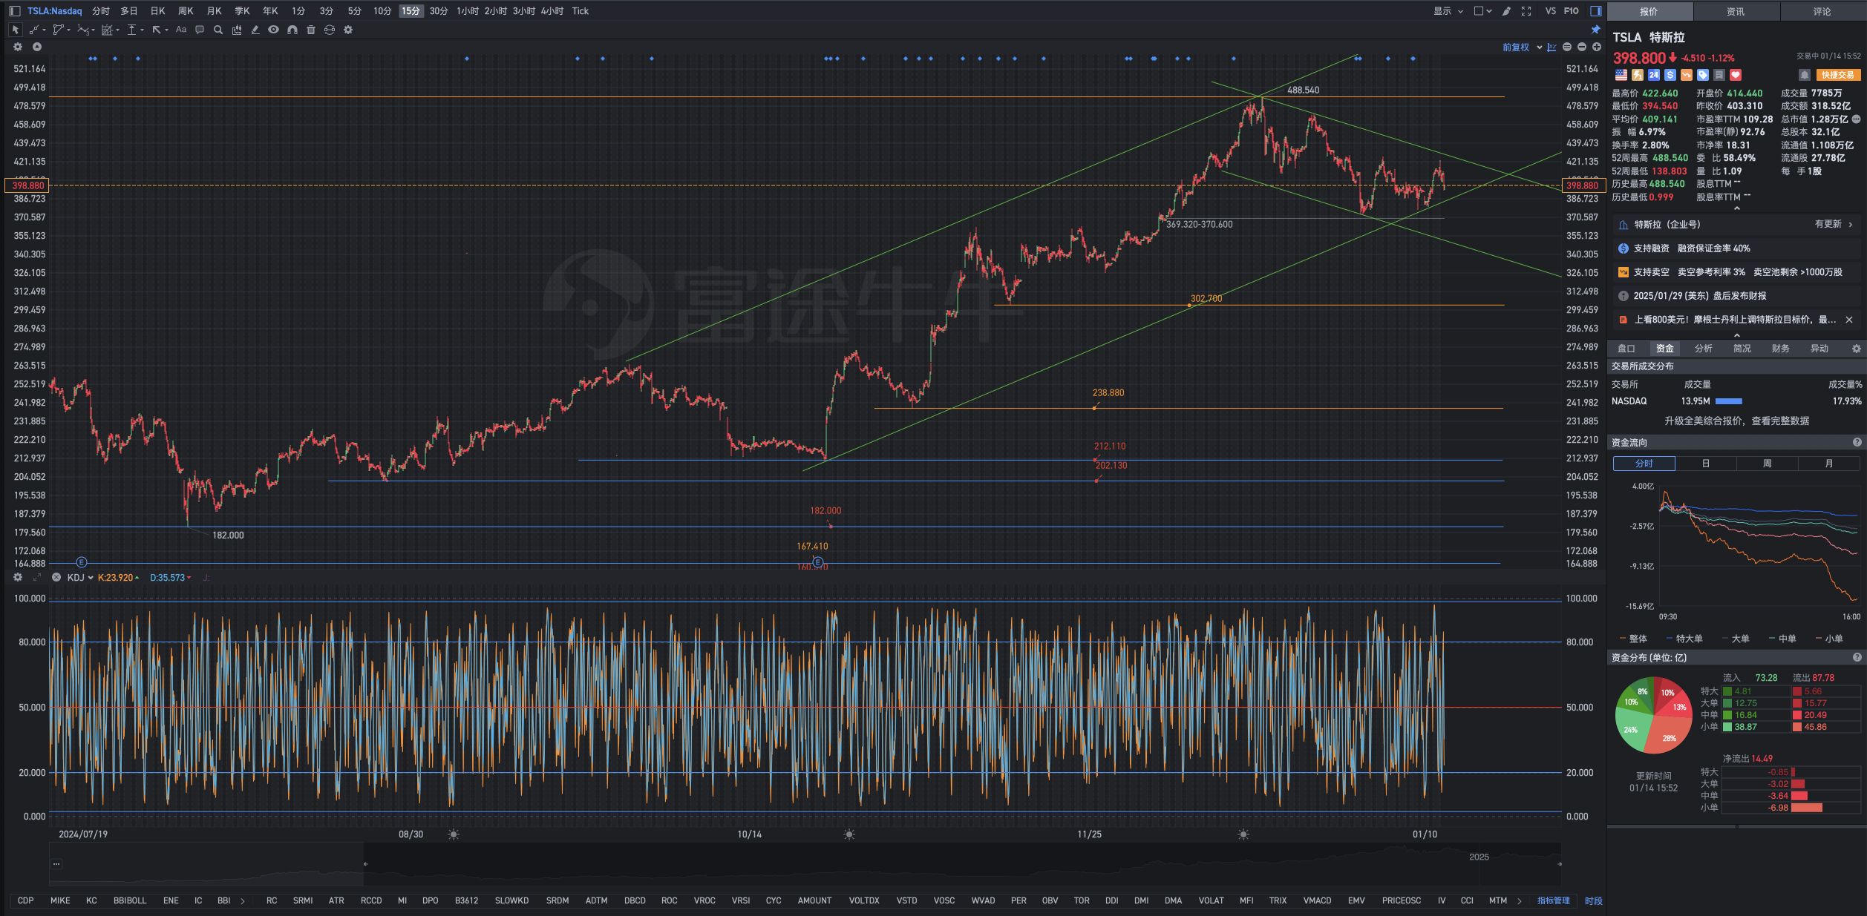Open the F10 company info
1867x916 pixels.
[1572, 11]
